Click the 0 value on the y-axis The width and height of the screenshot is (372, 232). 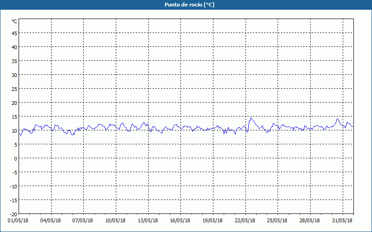click(x=15, y=158)
